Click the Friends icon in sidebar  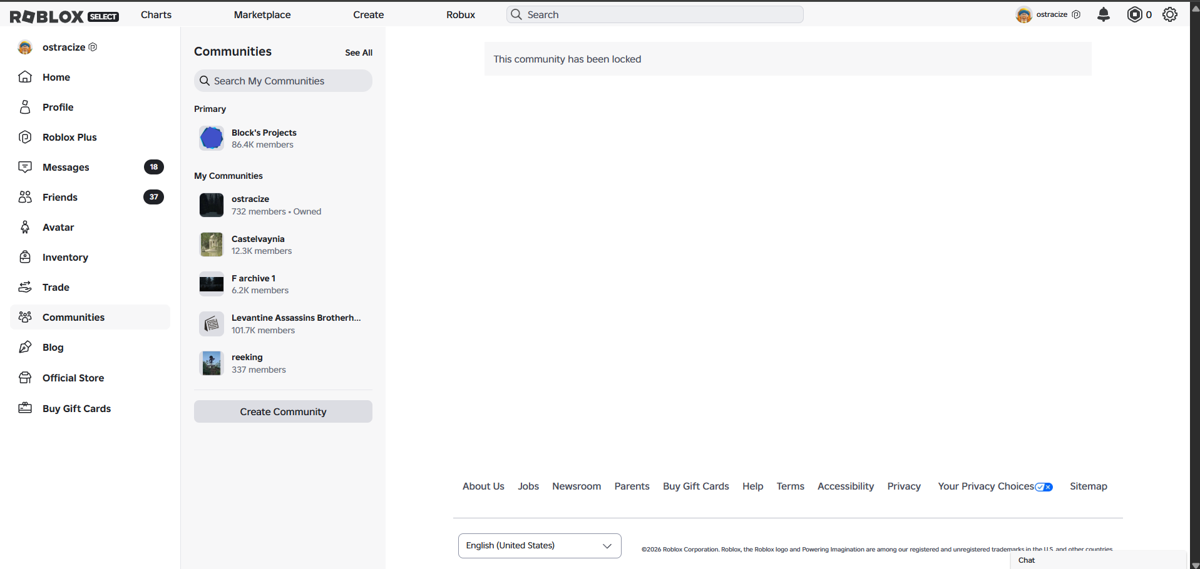click(x=25, y=197)
